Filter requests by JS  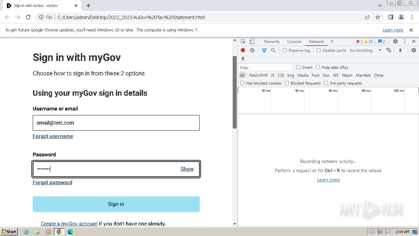[x=272, y=75]
